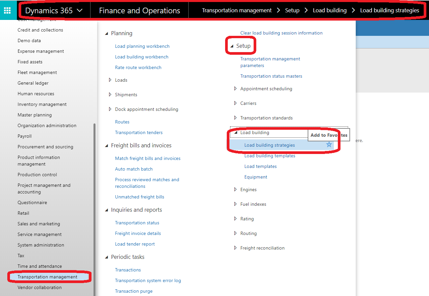Open Auto match batch link
The height and width of the screenshot is (296, 429).
coord(134,169)
